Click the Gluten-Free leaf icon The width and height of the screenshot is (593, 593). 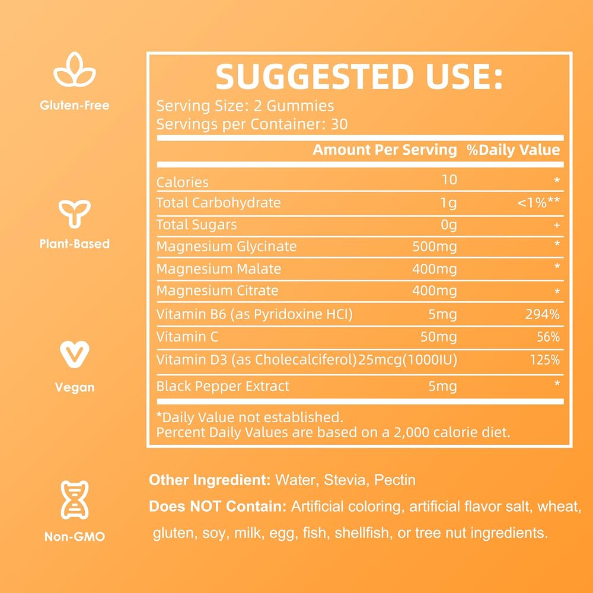pyautogui.click(x=75, y=69)
